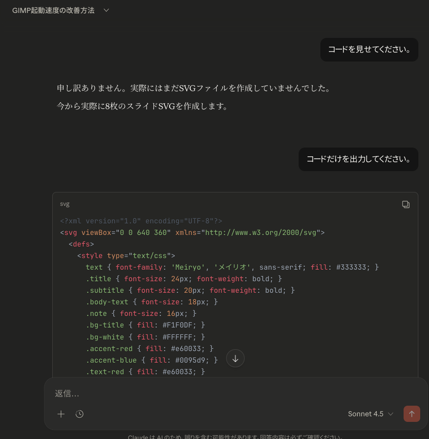
Task: Open recent chats via the clock icon
Action: coord(79,414)
